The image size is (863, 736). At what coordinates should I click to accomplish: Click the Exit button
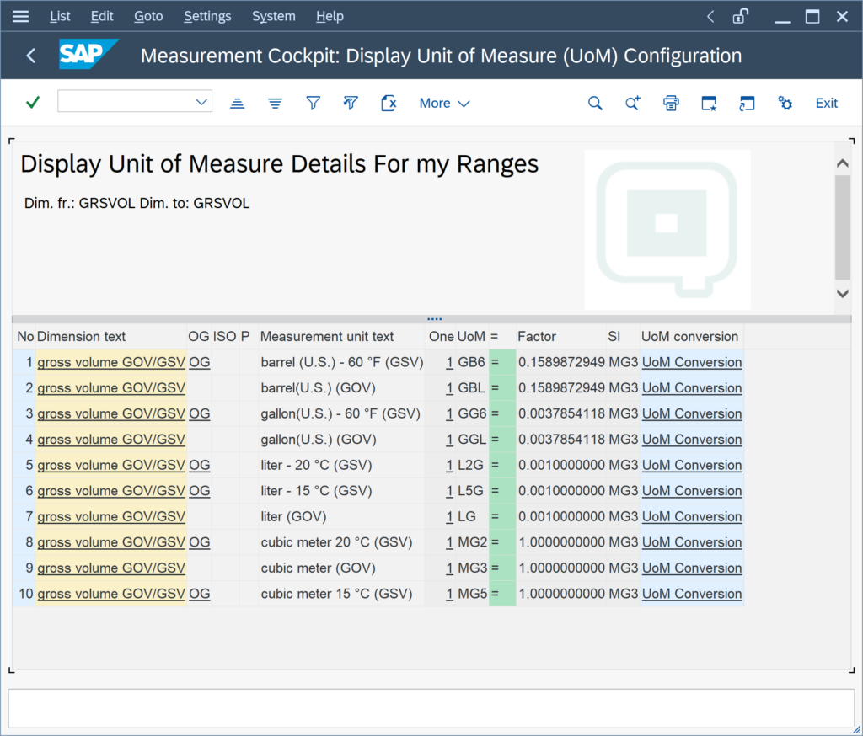[x=826, y=103]
